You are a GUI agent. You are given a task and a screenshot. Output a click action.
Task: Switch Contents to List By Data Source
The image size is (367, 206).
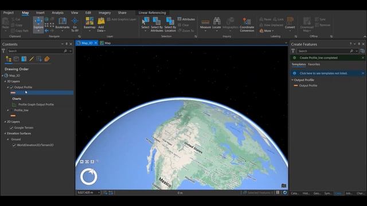(16, 59)
